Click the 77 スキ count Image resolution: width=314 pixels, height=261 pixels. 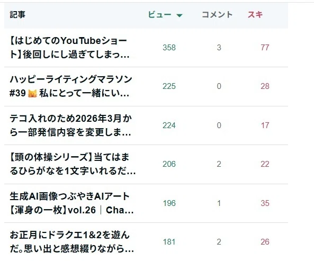click(x=265, y=48)
